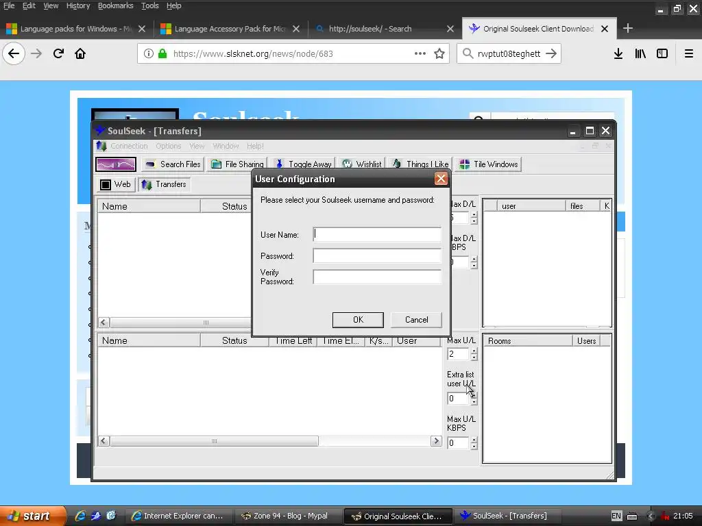Open a new Firefox tab
The height and width of the screenshot is (526, 702).
[628, 28]
